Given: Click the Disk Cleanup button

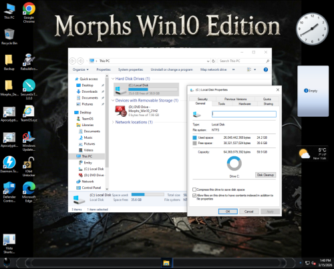Looking at the screenshot, I should [x=265, y=175].
